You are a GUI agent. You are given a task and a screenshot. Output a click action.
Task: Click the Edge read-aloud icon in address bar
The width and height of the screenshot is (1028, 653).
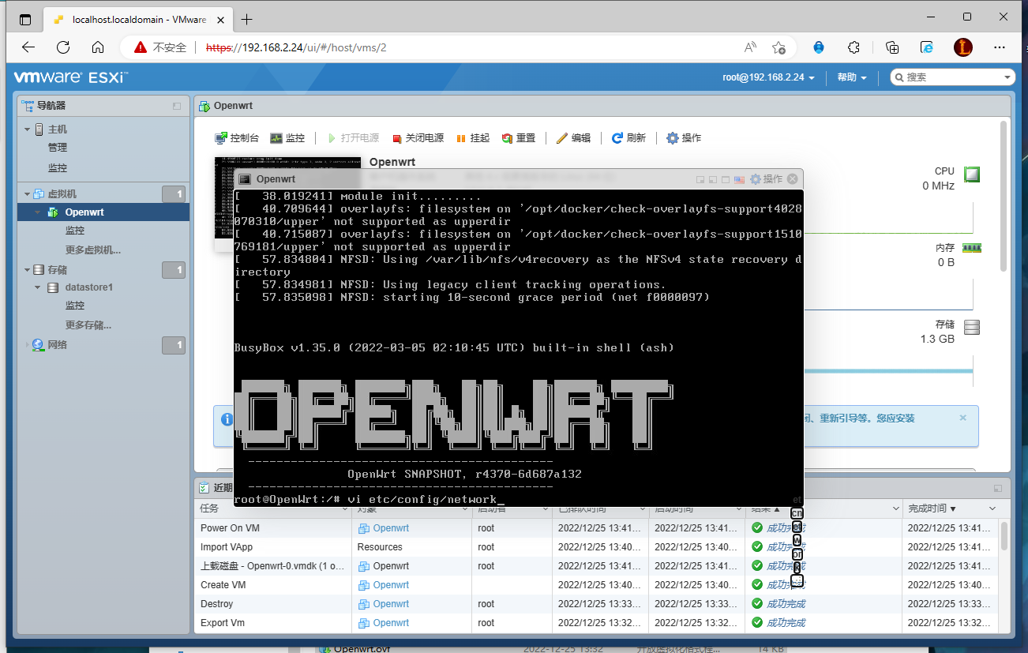pyautogui.click(x=750, y=47)
